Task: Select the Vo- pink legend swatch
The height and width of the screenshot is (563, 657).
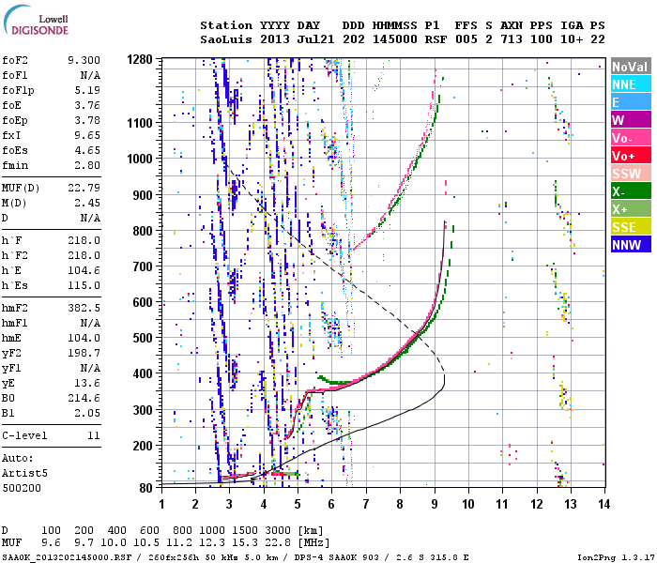Action: (631, 138)
